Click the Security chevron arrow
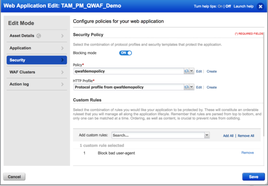Screen dimensions: 268x186 click(x=63, y=60)
